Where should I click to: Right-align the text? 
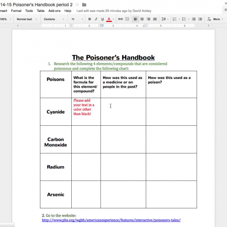tap(148, 19)
